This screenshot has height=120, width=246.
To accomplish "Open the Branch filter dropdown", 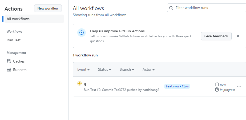I will pyautogui.click(x=127, y=69).
